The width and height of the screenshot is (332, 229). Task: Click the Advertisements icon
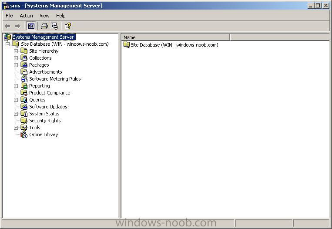coord(24,72)
